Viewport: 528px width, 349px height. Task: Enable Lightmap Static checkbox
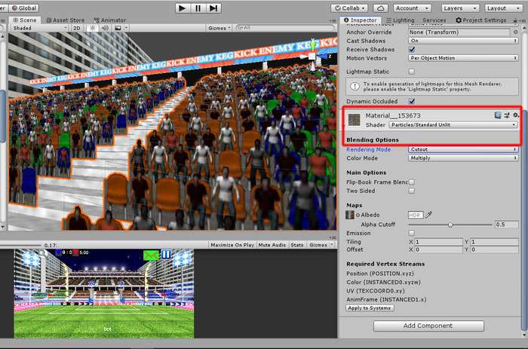[412, 72]
